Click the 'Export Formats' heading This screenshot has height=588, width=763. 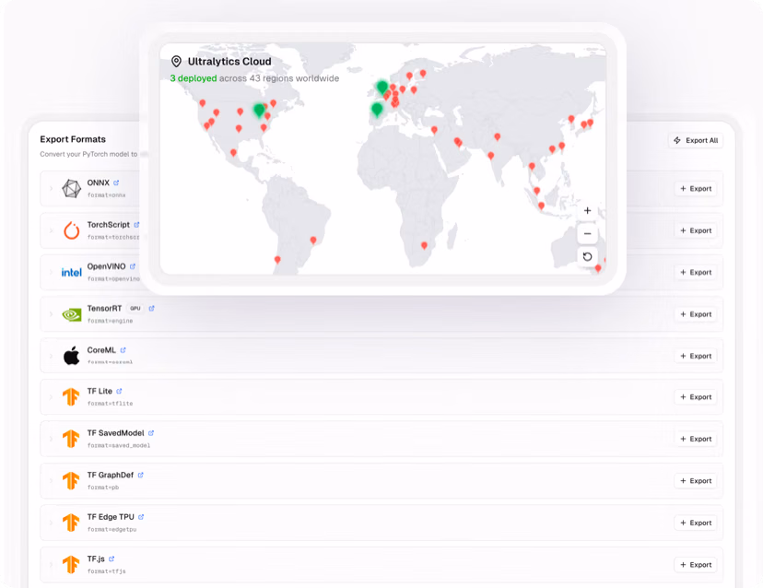[x=73, y=139]
